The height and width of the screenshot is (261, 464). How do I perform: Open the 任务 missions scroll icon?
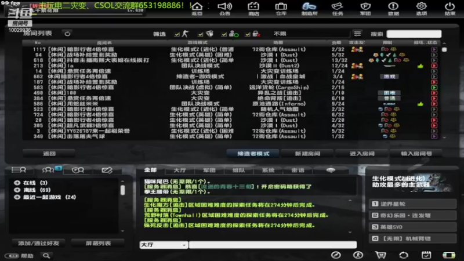tap(338, 8)
